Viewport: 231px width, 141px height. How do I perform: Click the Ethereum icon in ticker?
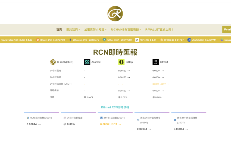pos(70,40)
